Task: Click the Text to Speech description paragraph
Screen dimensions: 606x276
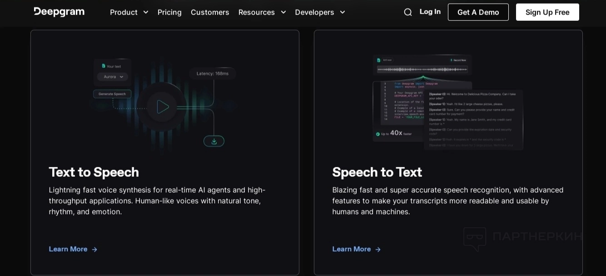Action: 157,201
